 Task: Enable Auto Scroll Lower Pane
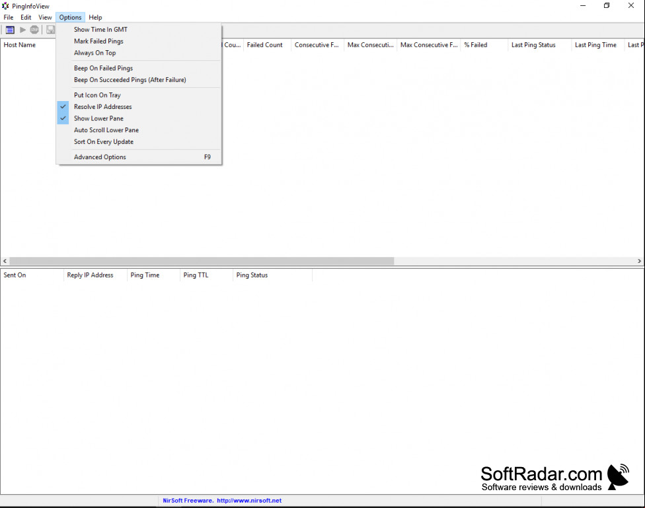(x=139, y=130)
